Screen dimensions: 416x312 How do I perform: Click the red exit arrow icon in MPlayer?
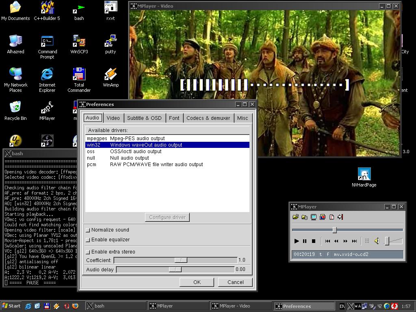[x=340, y=217]
